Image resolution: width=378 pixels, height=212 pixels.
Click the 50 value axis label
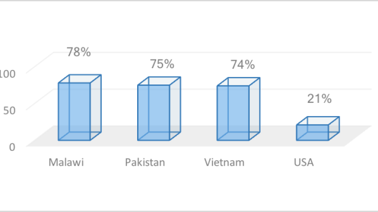point(9,110)
